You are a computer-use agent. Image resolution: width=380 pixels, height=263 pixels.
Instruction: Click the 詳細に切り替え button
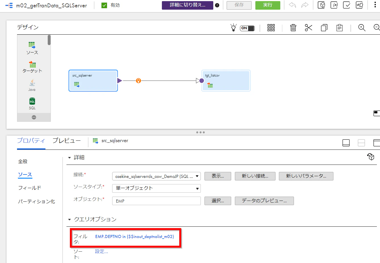pos(187,5)
